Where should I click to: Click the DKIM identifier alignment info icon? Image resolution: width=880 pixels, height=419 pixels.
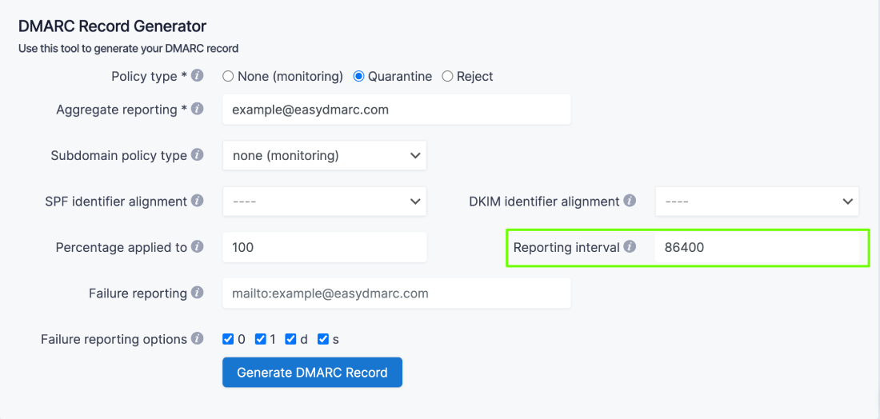coord(630,201)
